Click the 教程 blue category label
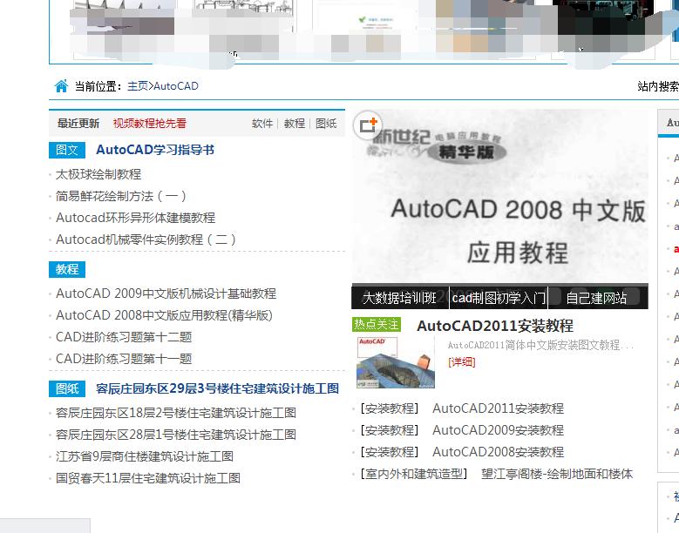 point(67,269)
